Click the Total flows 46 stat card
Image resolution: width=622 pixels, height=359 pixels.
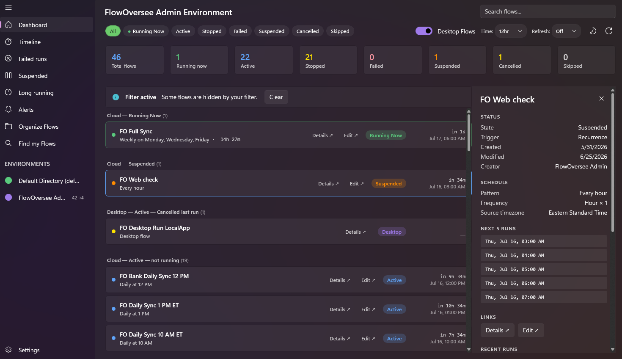point(135,60)
